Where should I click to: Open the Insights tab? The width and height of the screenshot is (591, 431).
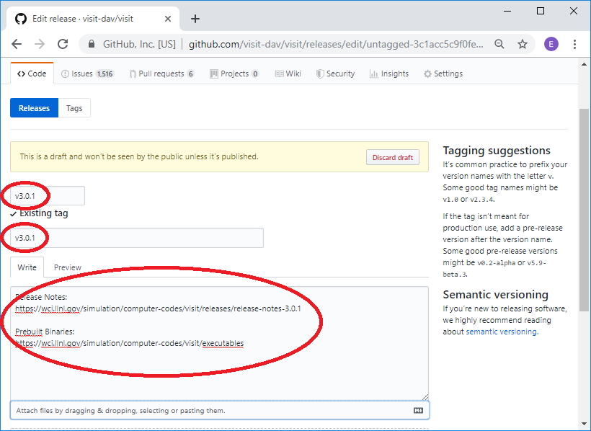389,74
